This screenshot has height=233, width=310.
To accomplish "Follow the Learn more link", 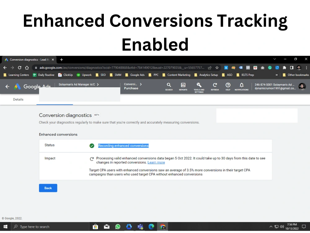I will click(x=156, y=162).
